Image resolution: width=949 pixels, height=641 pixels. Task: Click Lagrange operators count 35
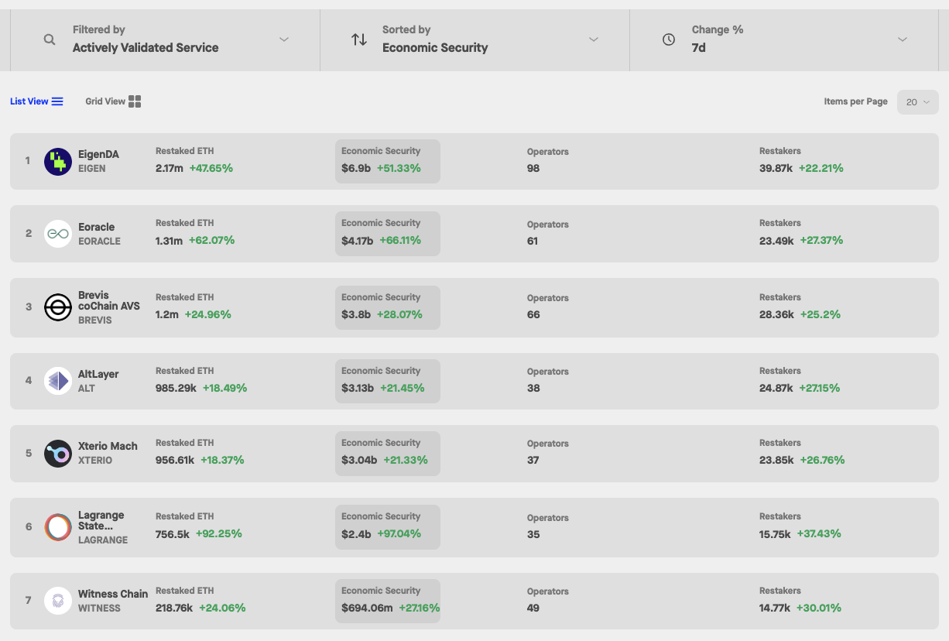[533, 534]
